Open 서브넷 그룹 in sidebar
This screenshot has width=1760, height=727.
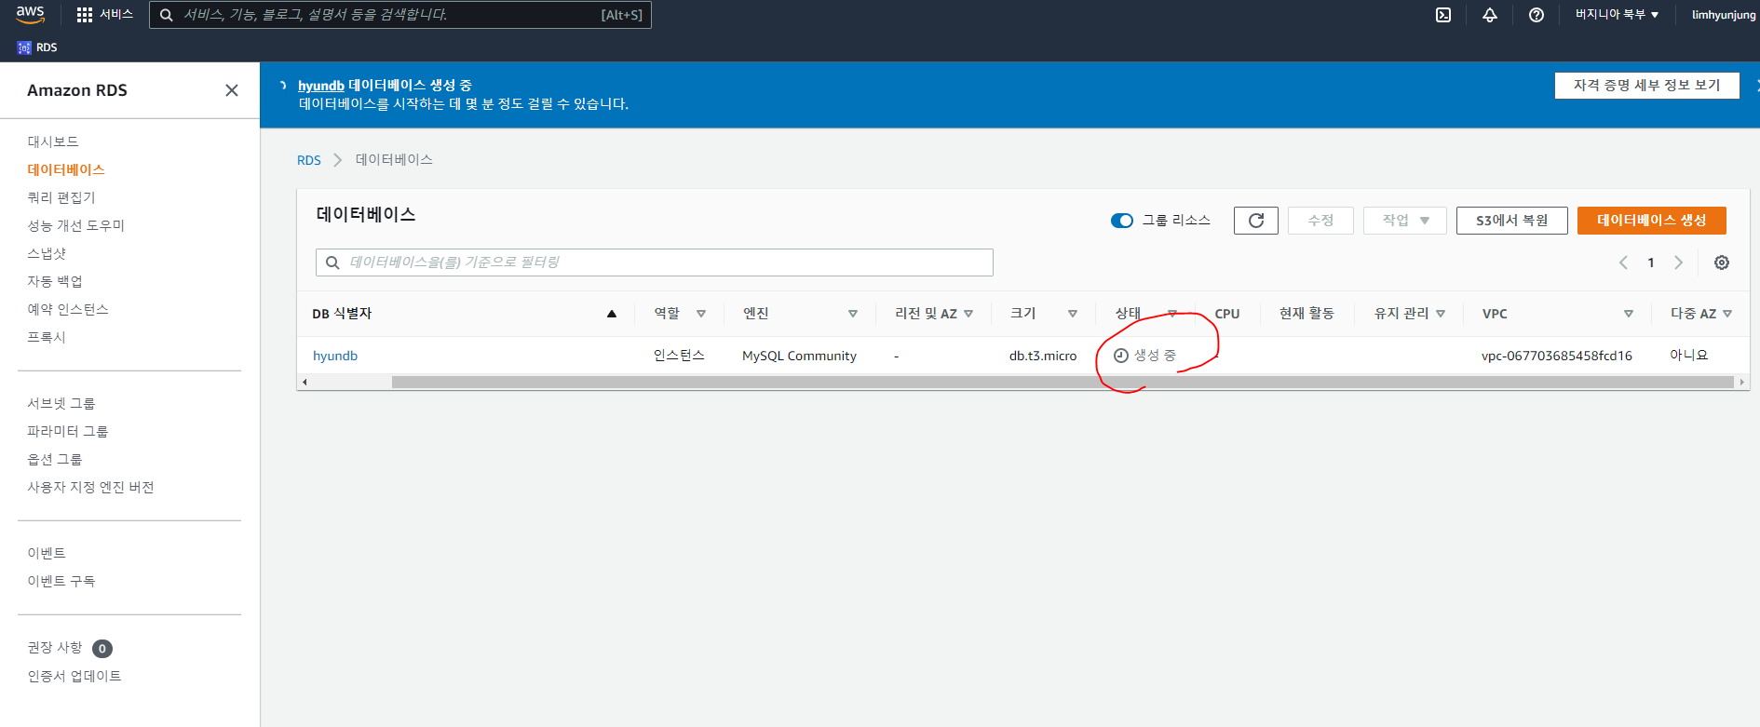point(61,403)
